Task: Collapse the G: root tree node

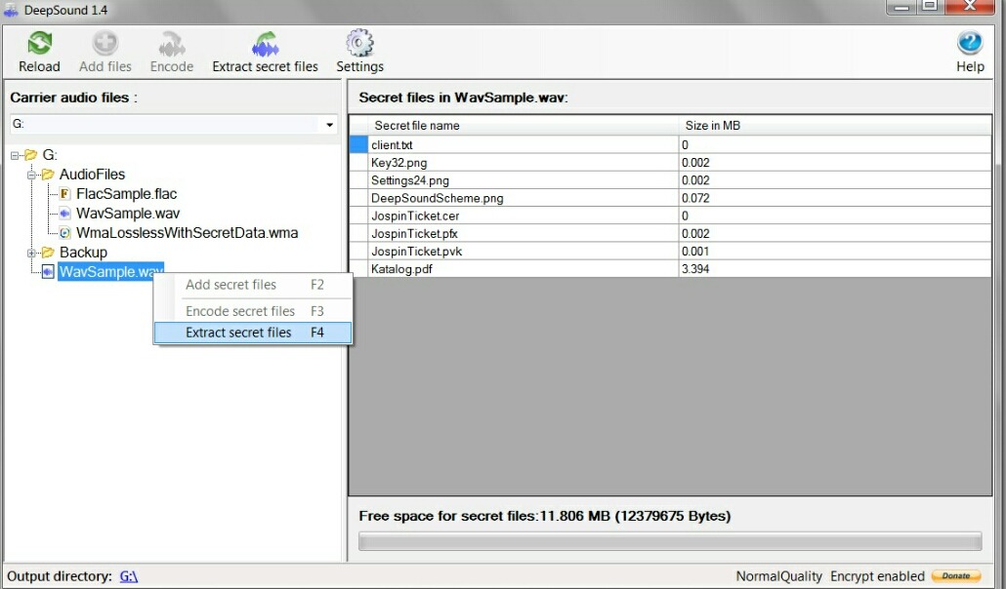Action: [x=15, y=155]
